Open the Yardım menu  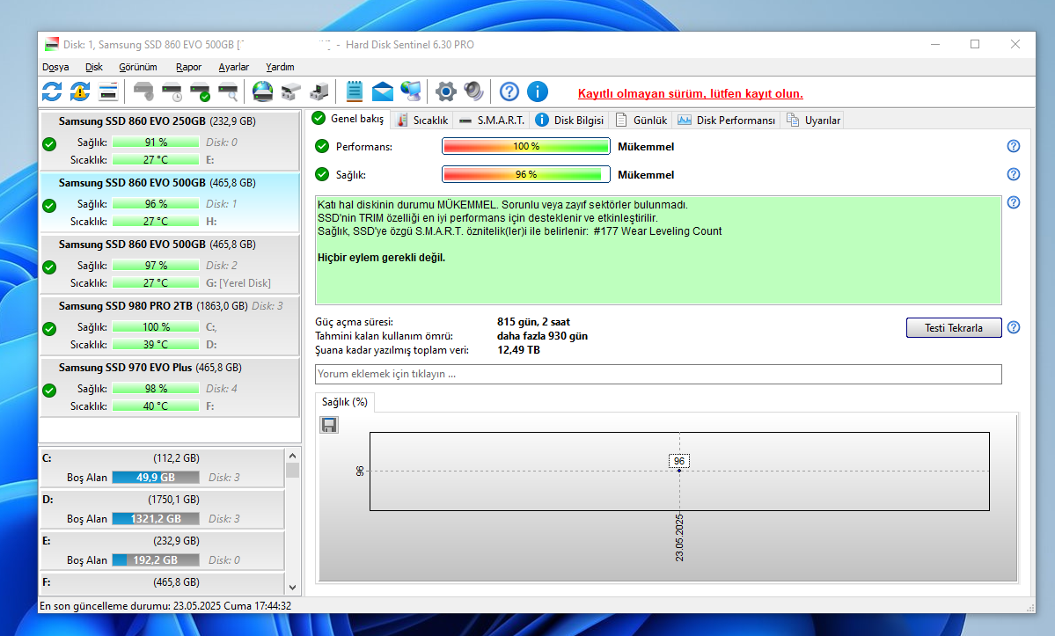point(280,67)
